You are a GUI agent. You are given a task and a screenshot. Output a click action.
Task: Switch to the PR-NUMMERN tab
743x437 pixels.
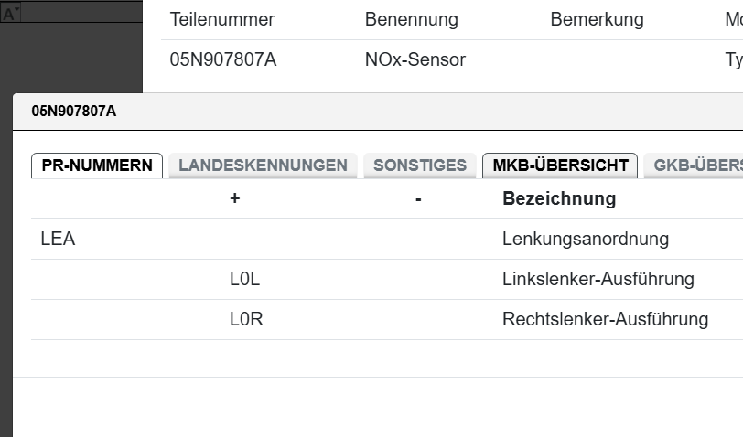coord(97,165)
